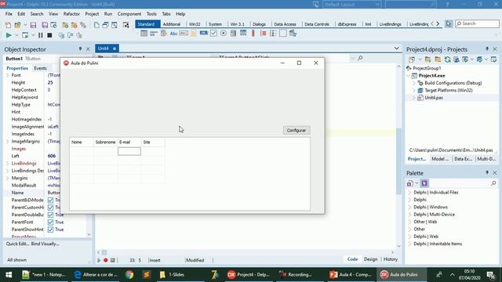The height and width of the screenshot is (282, 502).
Task: Expand Other | Web palette category
Action: coord(409,222)
